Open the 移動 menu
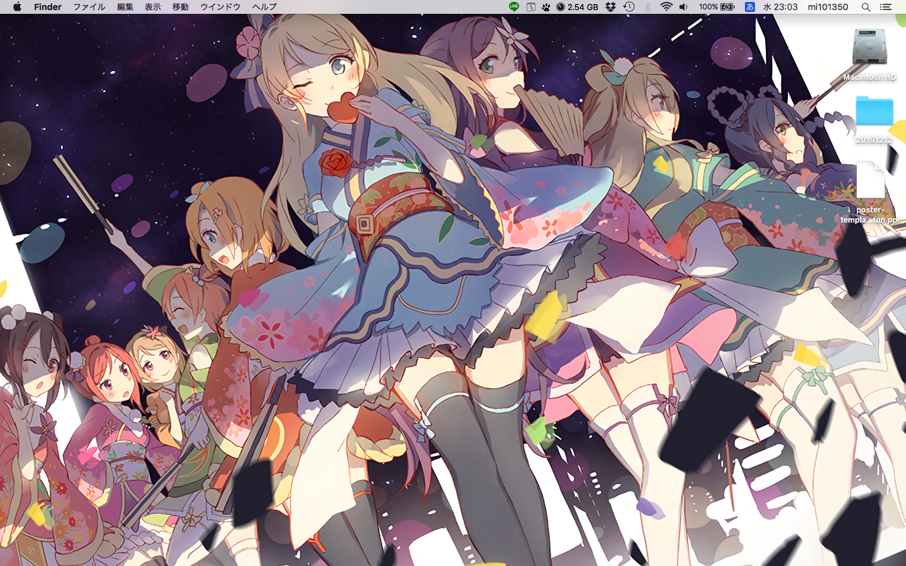906x566 pixels. pos(180,7)
